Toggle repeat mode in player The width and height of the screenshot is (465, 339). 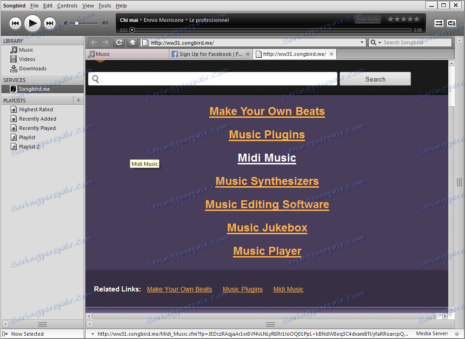[x=452, y=23]
